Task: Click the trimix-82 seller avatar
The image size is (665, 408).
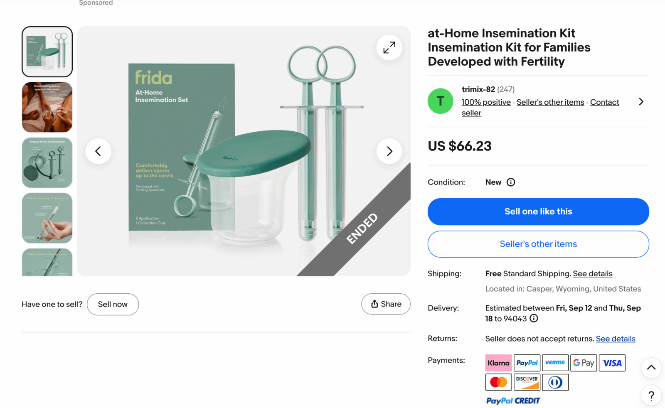Action: tap(440, 101)
